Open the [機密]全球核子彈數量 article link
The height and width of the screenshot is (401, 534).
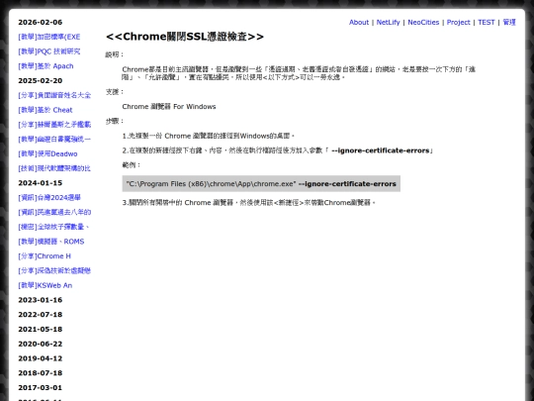pyautogui.click(x=53, y=227)
